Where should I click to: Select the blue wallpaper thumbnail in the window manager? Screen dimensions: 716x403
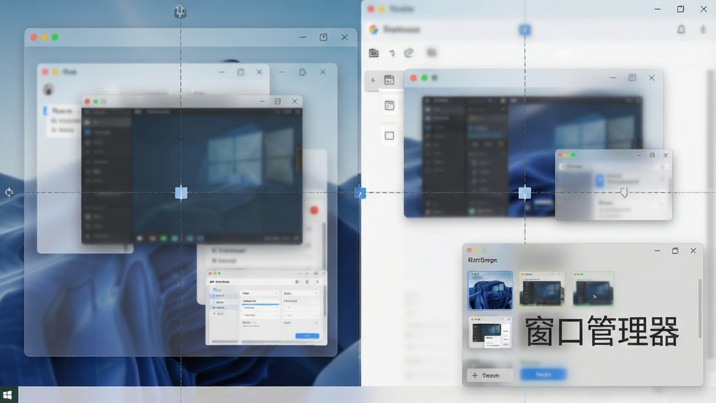pos(490,290)
